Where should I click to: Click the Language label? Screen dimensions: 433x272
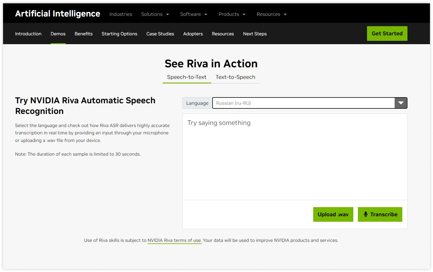[x=197, y=103]
